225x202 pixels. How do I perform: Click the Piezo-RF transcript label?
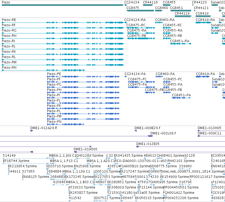pyautogui.click(x=9, y=25)
